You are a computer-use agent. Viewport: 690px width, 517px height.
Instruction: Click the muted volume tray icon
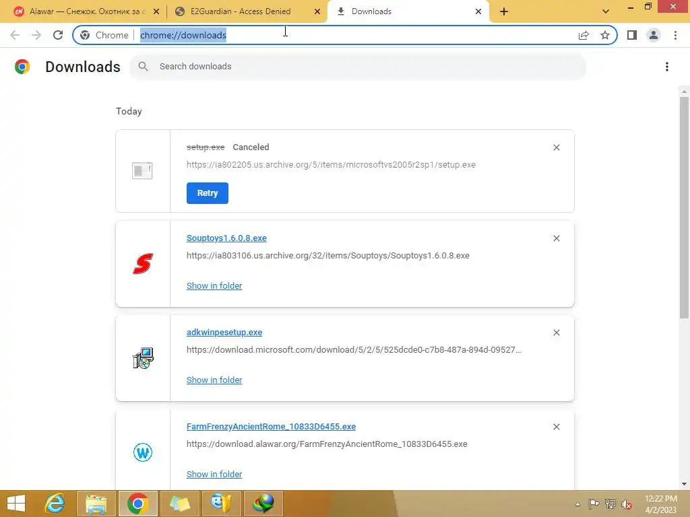click(x=627, y=504)
